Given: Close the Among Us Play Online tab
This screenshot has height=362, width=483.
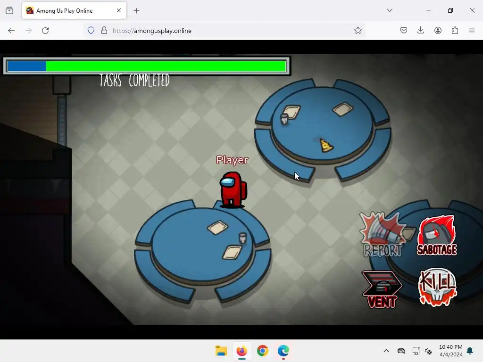Looking at the screenshot, I should (x=119, y=10).
